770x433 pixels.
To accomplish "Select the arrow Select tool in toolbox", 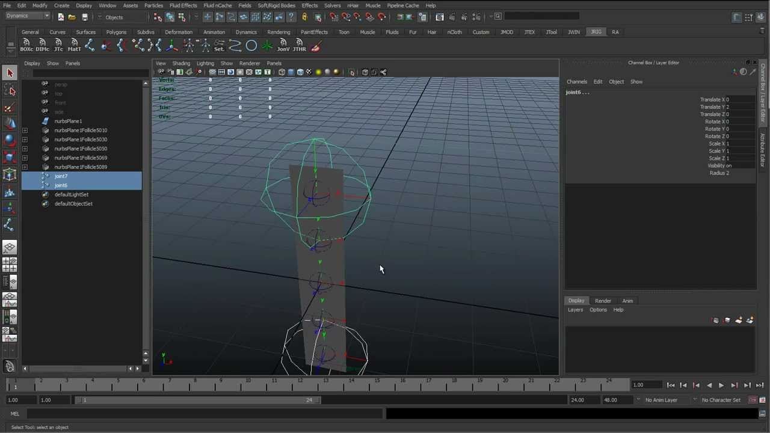I will 10,73.
